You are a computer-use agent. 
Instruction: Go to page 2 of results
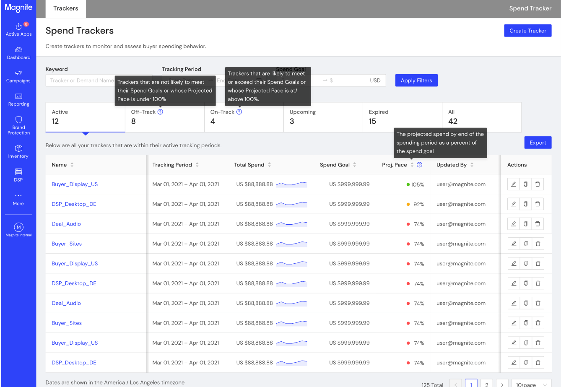[x=486, y=384]
